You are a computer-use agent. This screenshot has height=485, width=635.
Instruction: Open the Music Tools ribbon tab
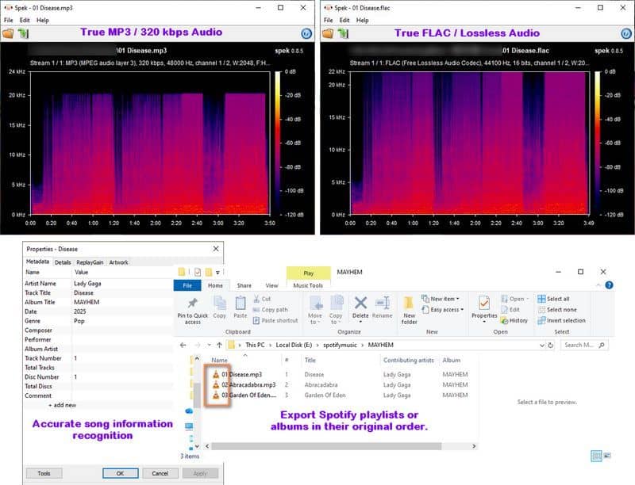[308, 285]
